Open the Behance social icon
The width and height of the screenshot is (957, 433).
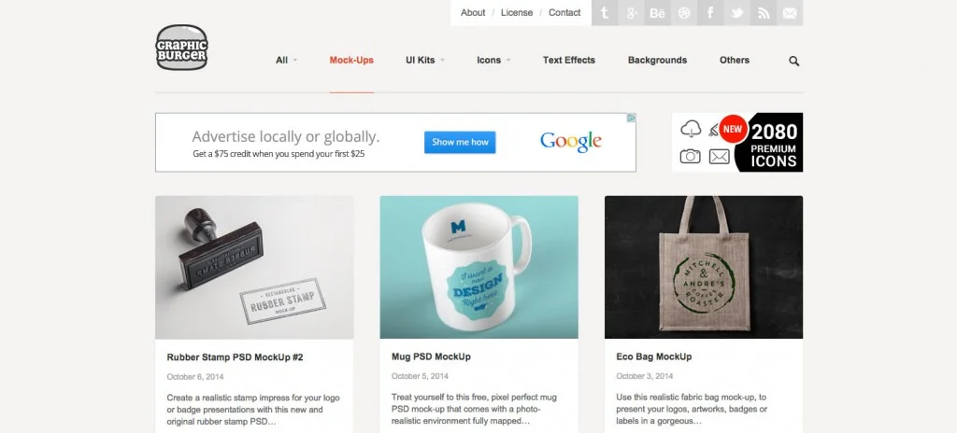pyautogui.click(x=657, y=13)
